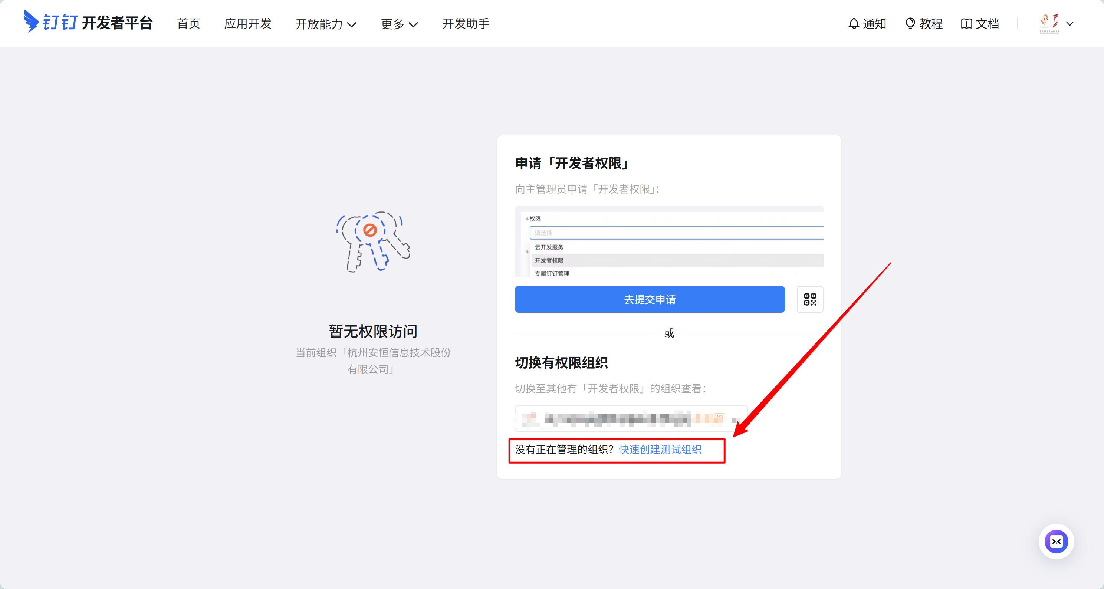Image resolution: width=1104 pixels, height=589 pixels.
Task: Open the floating assistant chat icon
Action: pyautogui.click(x=1056, y=542)
